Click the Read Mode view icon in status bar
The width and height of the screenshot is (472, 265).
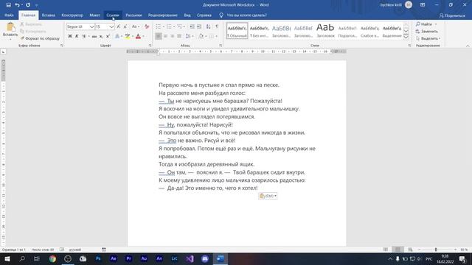tap(386, 250)
